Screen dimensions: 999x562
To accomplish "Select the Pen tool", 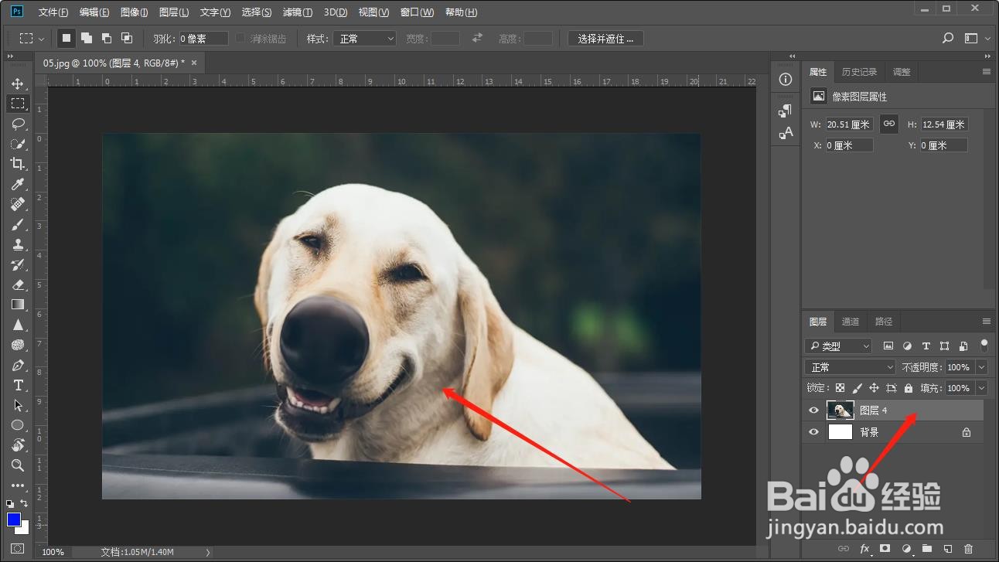I will click(x=18, y=365).
